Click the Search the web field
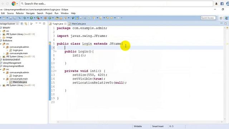This screenshot has width=229, height=129. click(x=116, y=4)
